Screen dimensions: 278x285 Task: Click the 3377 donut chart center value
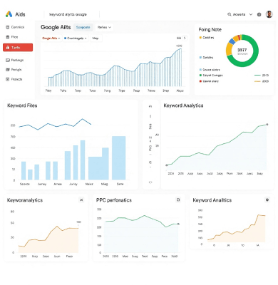tap(242, 50)
